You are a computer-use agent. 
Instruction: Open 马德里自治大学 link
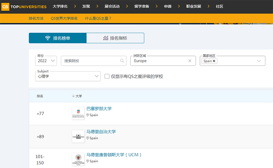click(101, 132)
